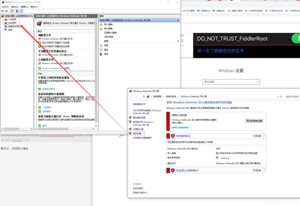Click the 刷新 icon in the actions pane
This screenshot has width=300, height=206.
(x=101, y=46)
